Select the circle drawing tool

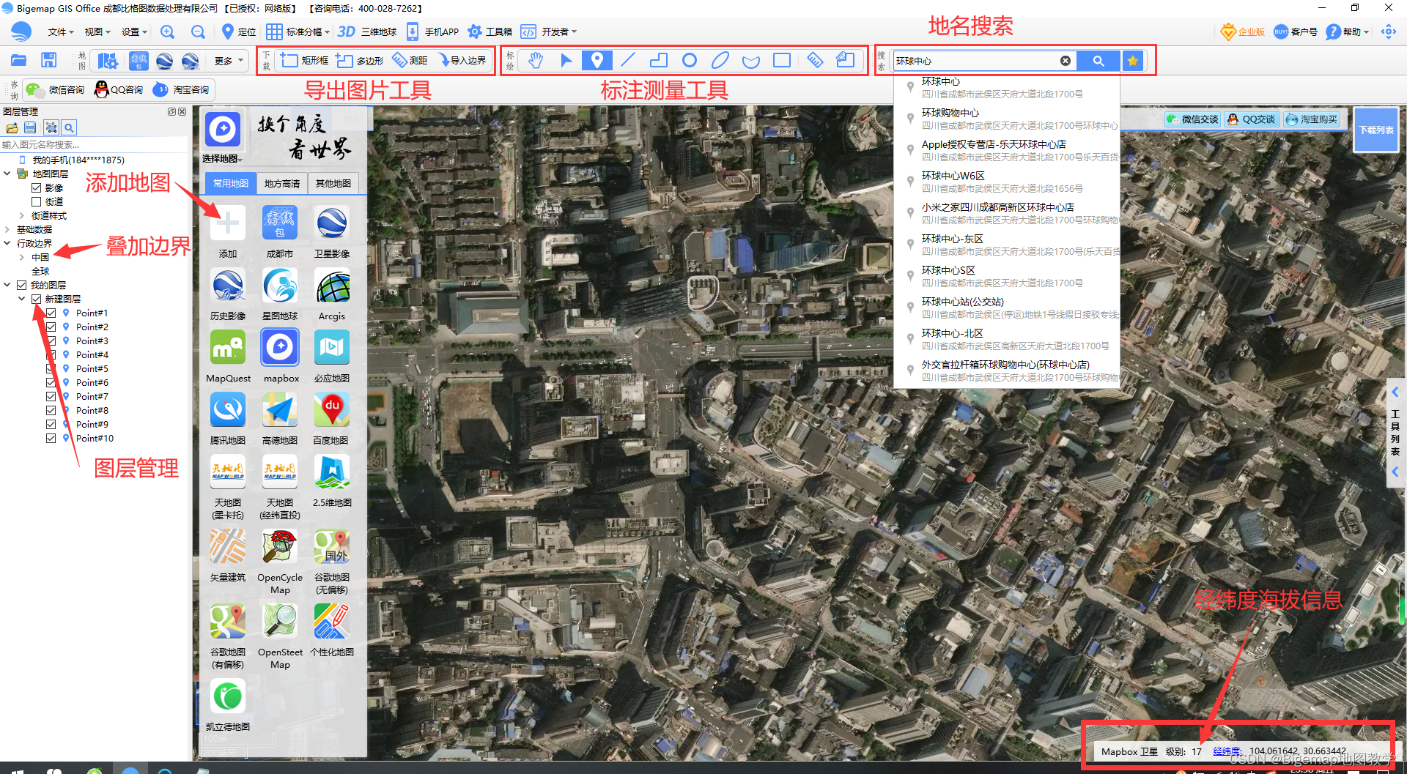(689, 60)
